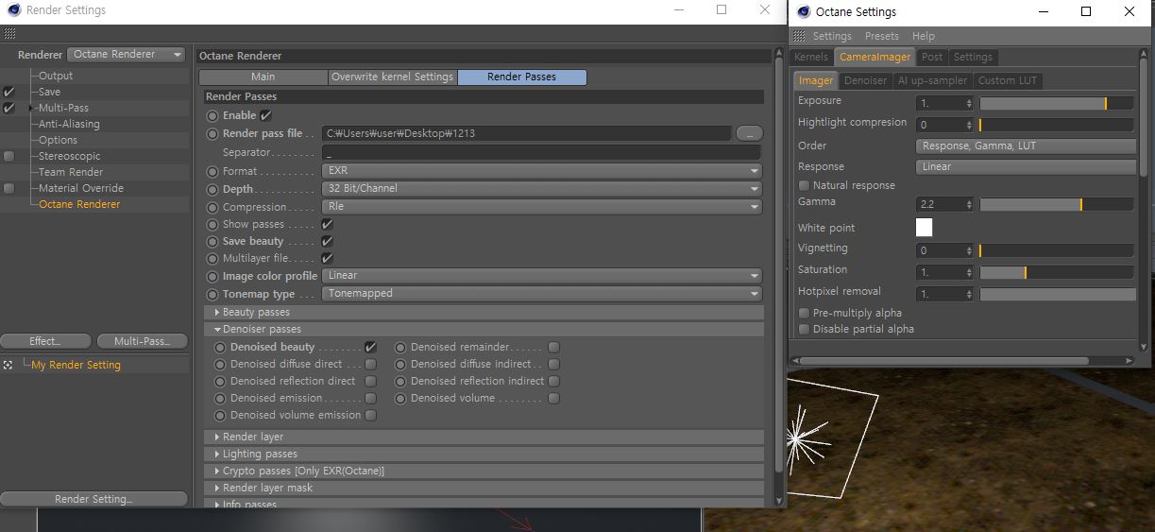Click the Exposure spinner arrows
This screenshot has height=532, width=1155.
coord(969,102)
